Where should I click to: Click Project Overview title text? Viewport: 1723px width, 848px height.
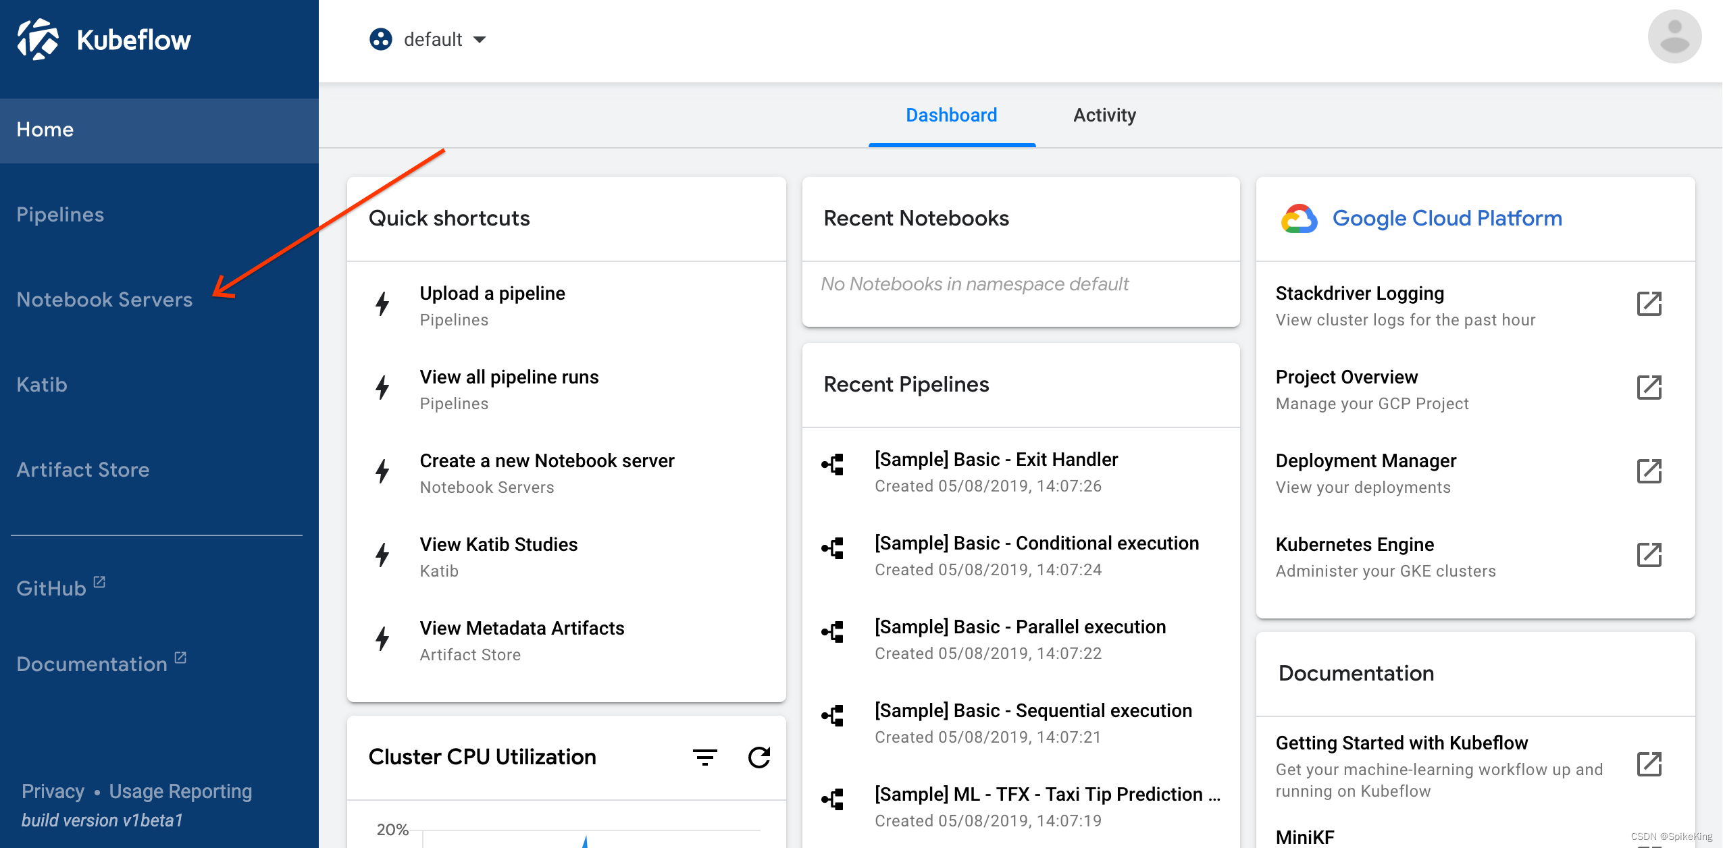(1346, 377)
